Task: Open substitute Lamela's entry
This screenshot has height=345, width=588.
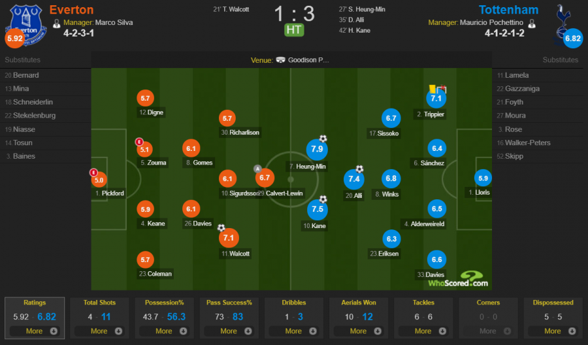Action: click(538, 75)
